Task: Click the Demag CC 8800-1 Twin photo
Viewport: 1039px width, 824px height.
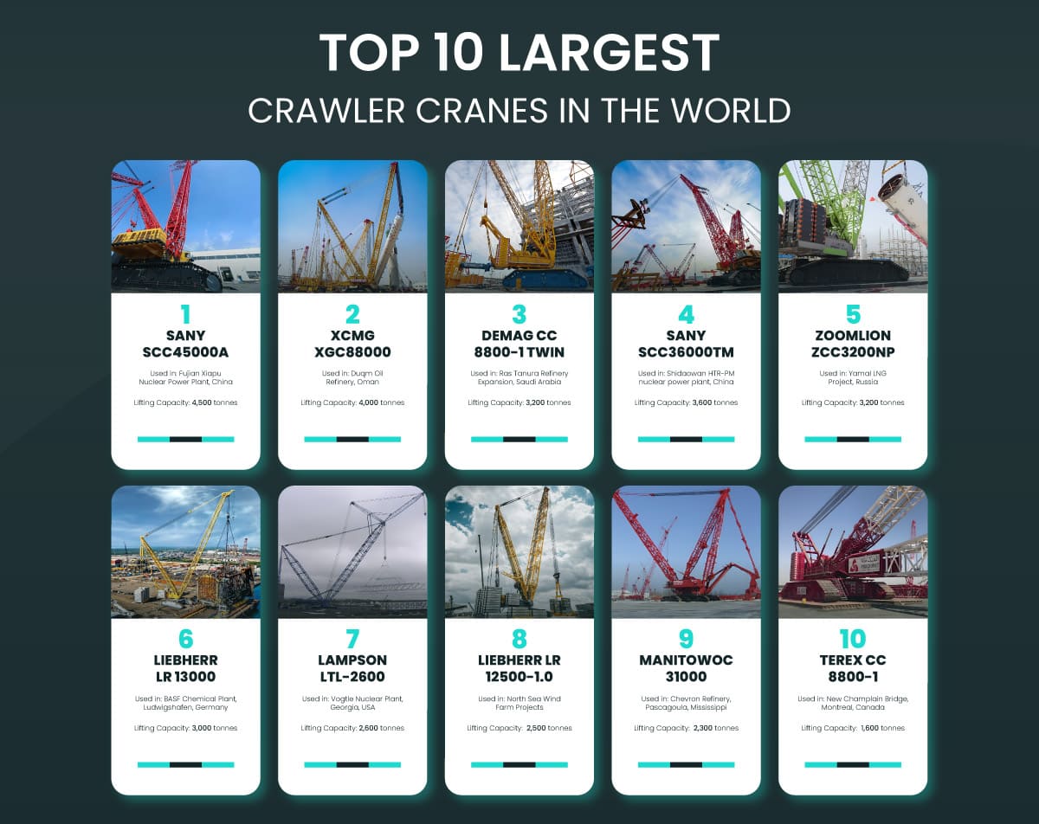Action: pyautogui.click(x=519, y=227)
